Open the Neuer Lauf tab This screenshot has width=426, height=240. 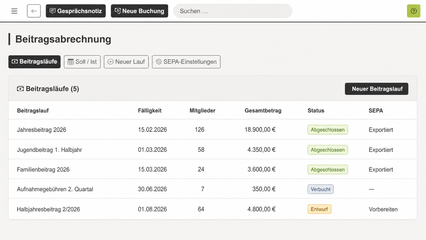pyautogui.click(x=126, y=62)
